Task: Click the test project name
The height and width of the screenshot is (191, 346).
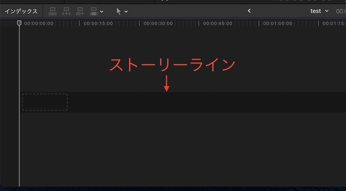Action: click(x=316, y=11)
